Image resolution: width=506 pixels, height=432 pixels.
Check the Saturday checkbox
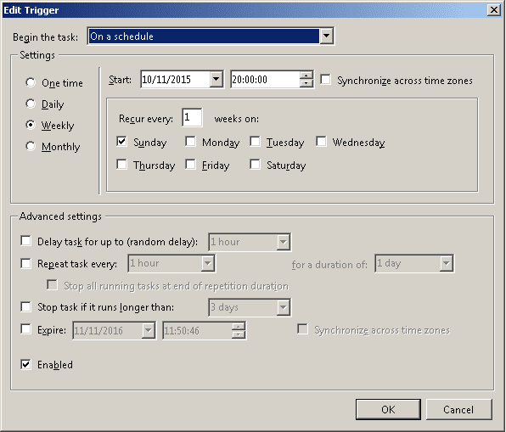255,165
